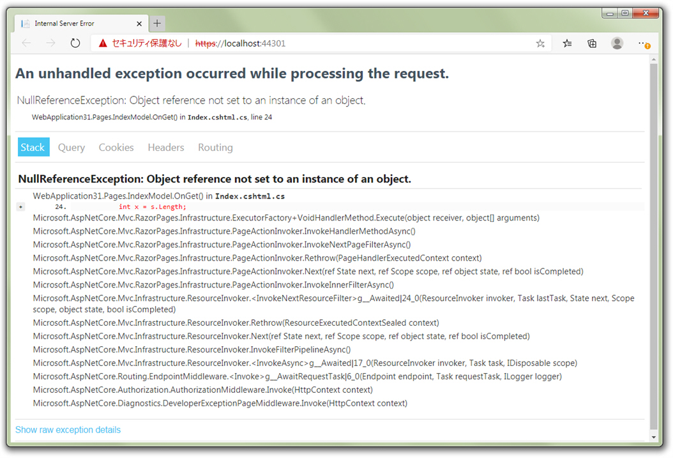The image size is (673, 458).
Task: Click the InvokeFilterPipelineAsync stack frame
Action: click(192, 349)
